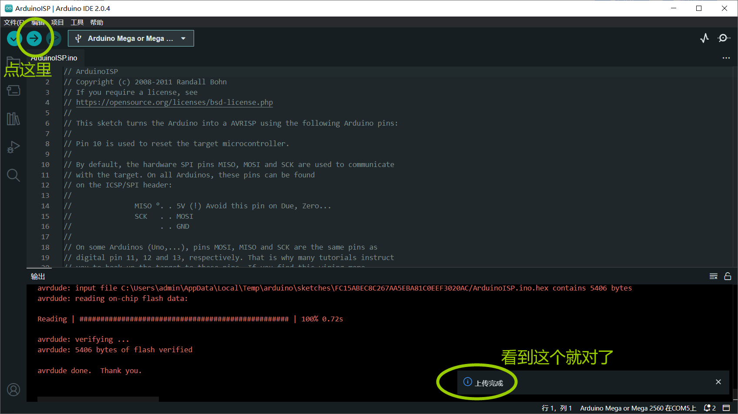Clear the output panel
738x414 pixels.
coord(714,276)
